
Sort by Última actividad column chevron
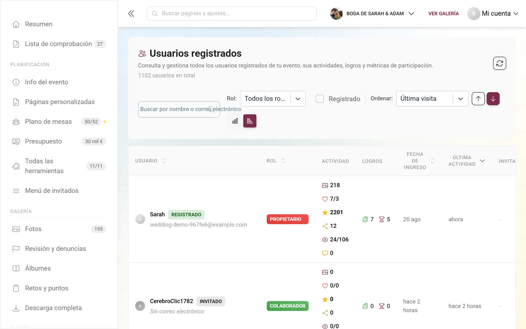pos(482,161)
